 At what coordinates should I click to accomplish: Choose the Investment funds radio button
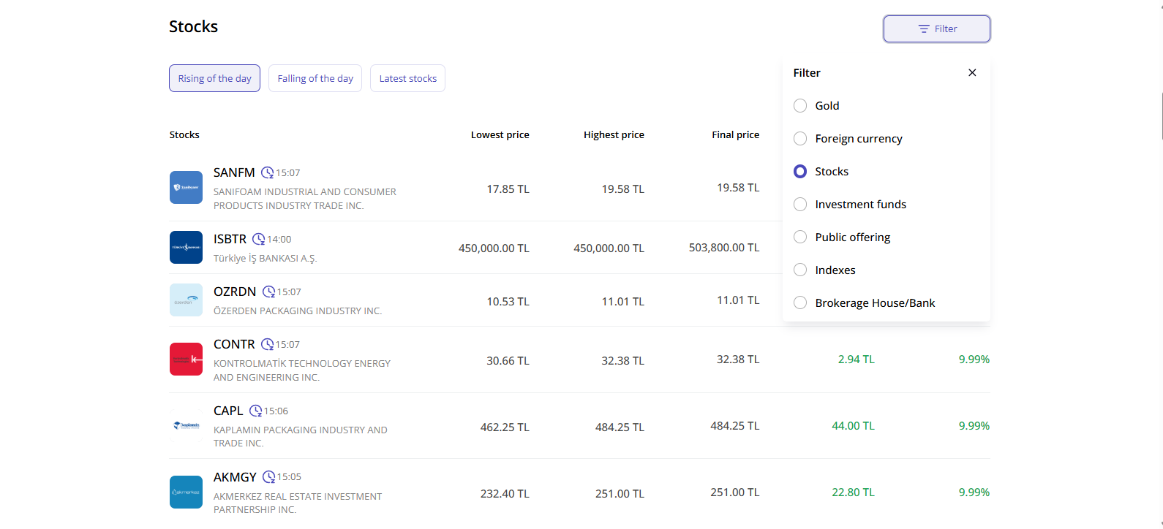(x=800, y=205)
